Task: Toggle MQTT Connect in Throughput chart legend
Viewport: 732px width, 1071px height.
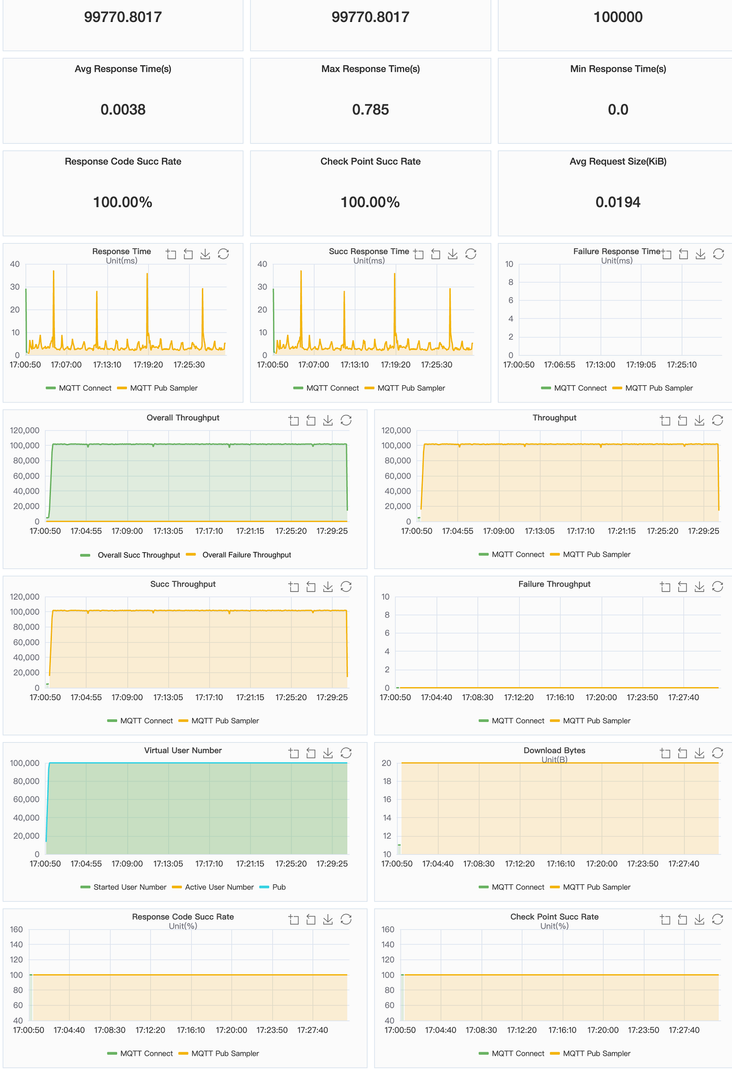Action: click(x=511, y=554)
